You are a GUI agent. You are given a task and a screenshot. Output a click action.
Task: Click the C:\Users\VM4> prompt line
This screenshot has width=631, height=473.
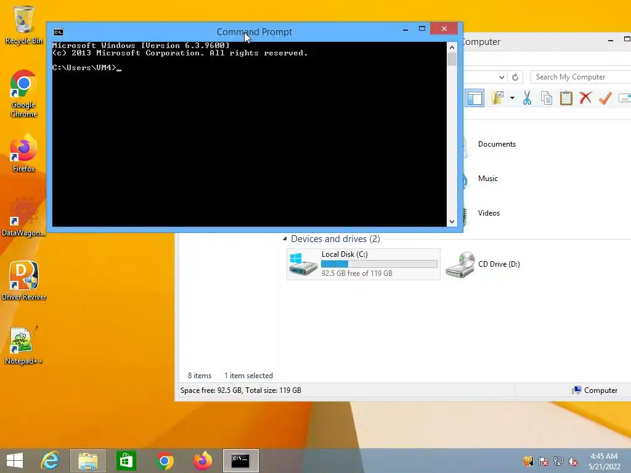(x=87, y=68)
